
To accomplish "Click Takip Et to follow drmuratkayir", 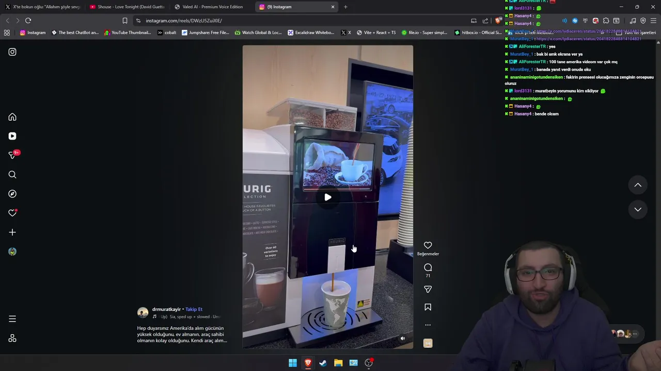I will pyautogui.click(x=194, y=309).
